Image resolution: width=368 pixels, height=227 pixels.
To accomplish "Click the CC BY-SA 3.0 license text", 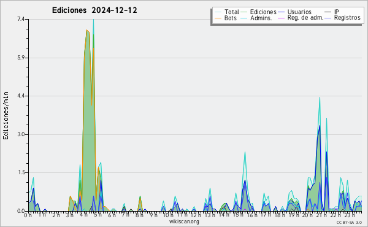I will click(x=349, y=222).
